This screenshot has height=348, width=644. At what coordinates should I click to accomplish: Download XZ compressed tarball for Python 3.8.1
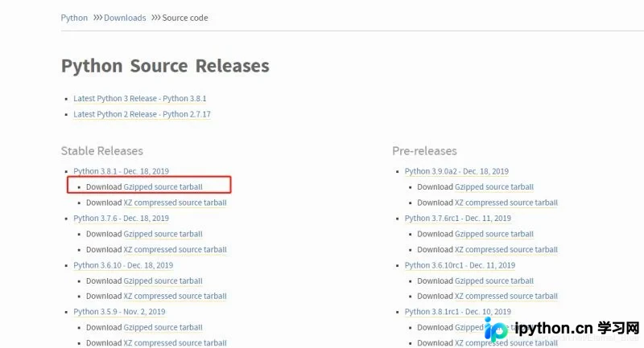[175, 203]
